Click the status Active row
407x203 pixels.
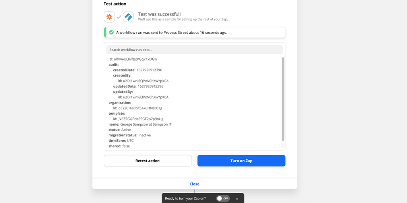(120, 130)
